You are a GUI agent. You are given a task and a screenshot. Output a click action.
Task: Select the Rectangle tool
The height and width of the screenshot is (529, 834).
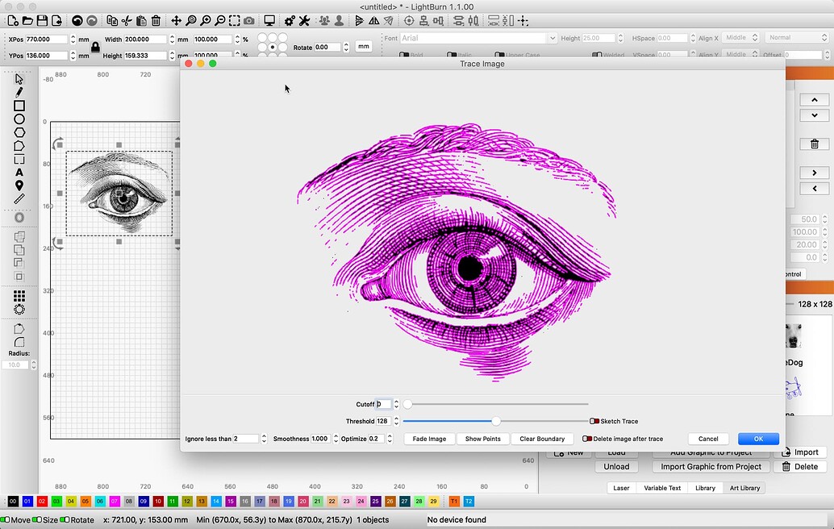[x=19, y=106]
